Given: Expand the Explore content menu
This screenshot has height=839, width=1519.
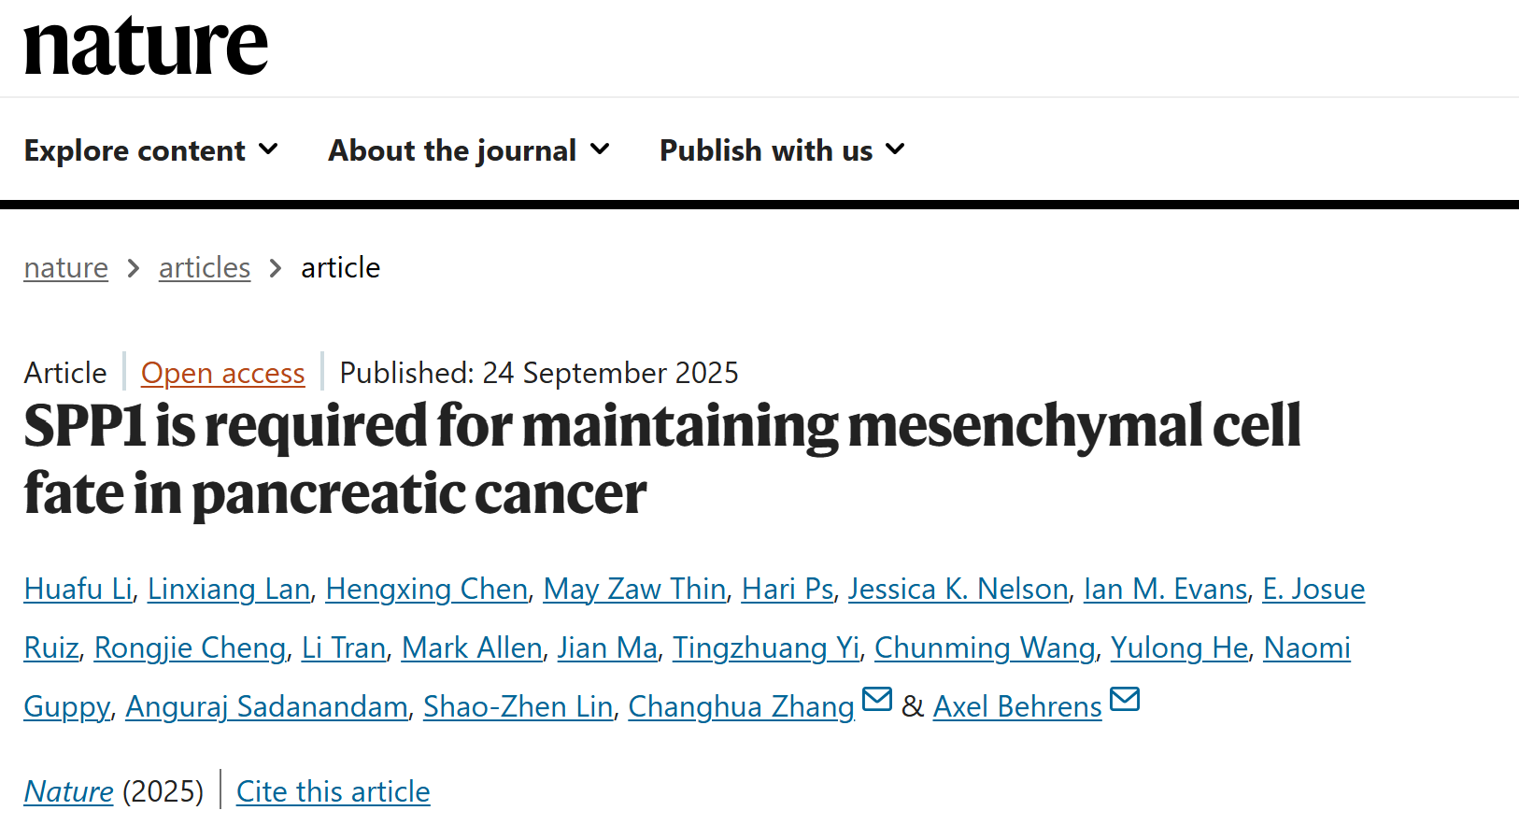Looking at the screenshot, I should point(150,150).
